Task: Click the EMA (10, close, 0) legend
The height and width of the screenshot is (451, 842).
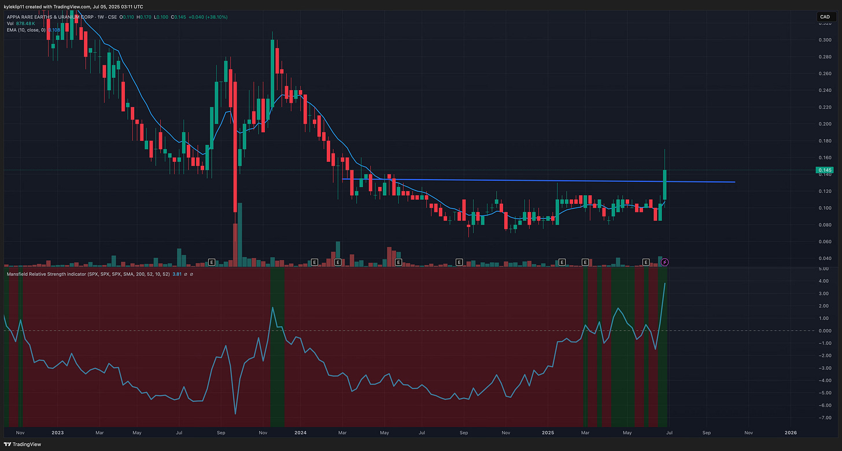Action: [25, 29]
